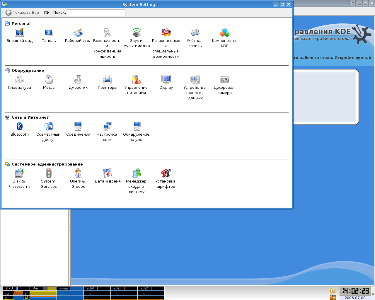Open Внешний вид appearance settings
The height and width of the screenshot is (300, 375).
tap(19, 36)
